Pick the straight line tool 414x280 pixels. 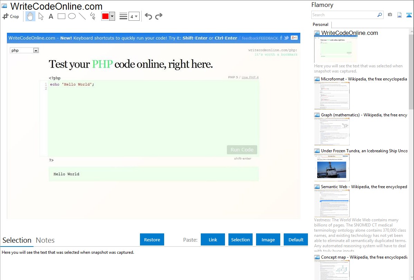tap(82, 16)
